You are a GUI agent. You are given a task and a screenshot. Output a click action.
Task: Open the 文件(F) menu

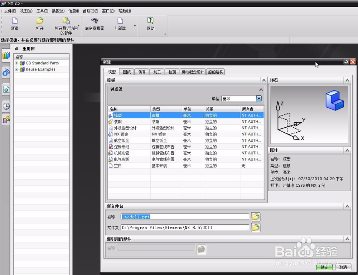(10, 11)
